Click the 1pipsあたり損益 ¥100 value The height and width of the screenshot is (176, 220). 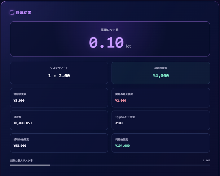(119, 123)
